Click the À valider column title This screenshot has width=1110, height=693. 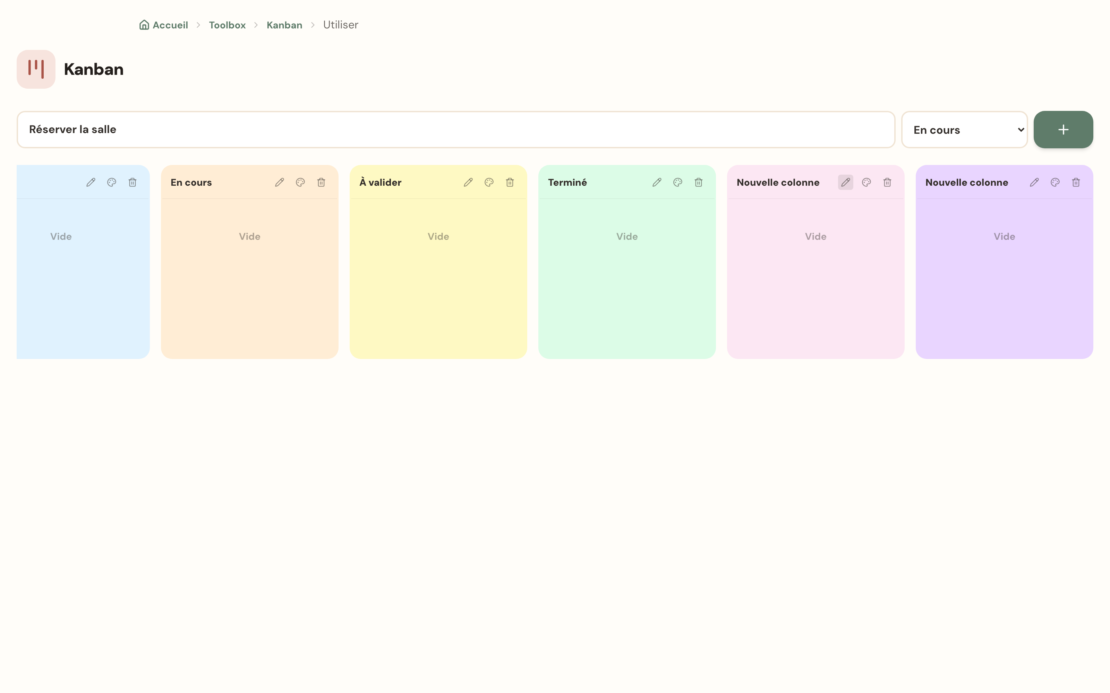click(x=380, y=182)
